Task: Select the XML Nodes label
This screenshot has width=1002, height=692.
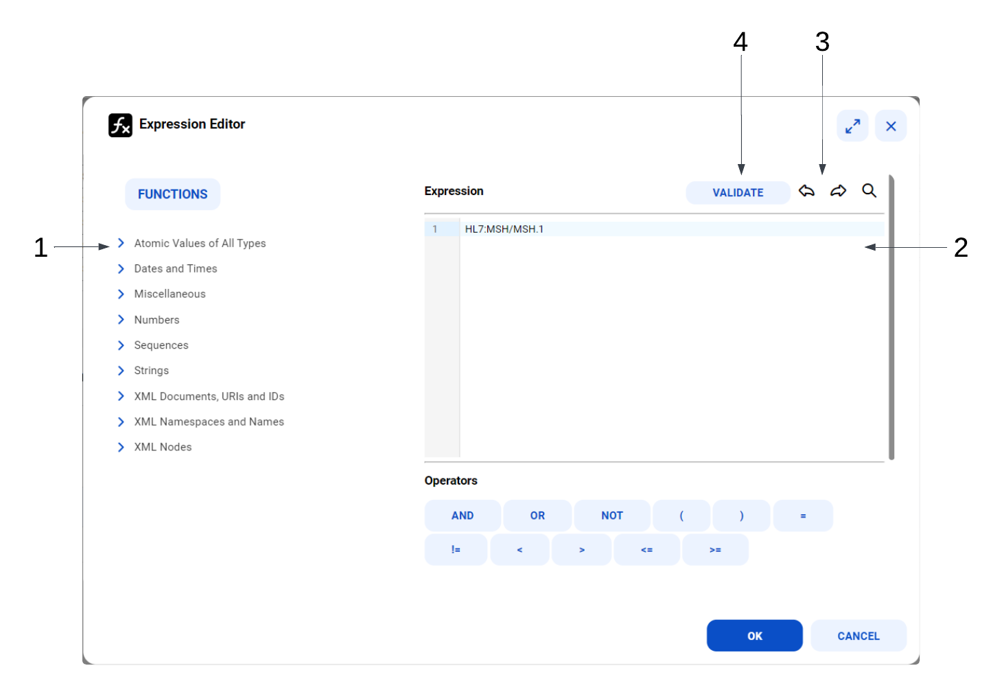Action: click(163, 447)
